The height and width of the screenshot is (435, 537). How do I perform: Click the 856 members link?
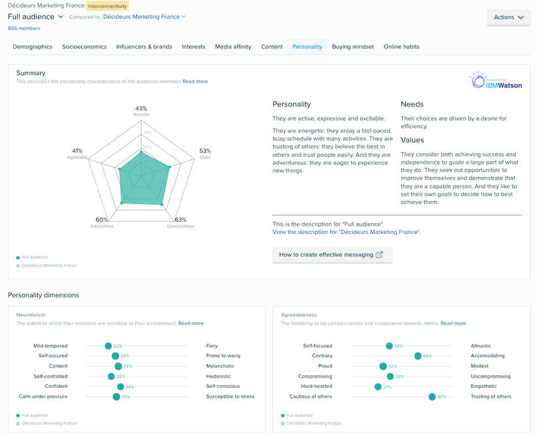tap(24, 29)
